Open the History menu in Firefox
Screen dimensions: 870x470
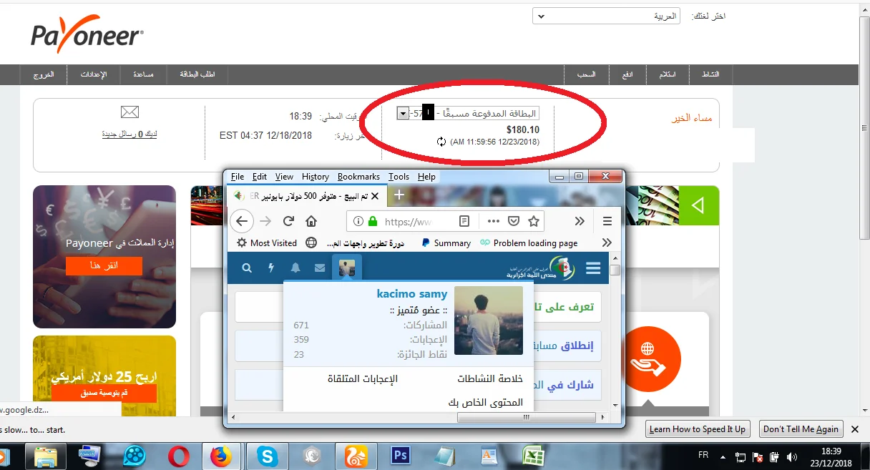[315, 177]
